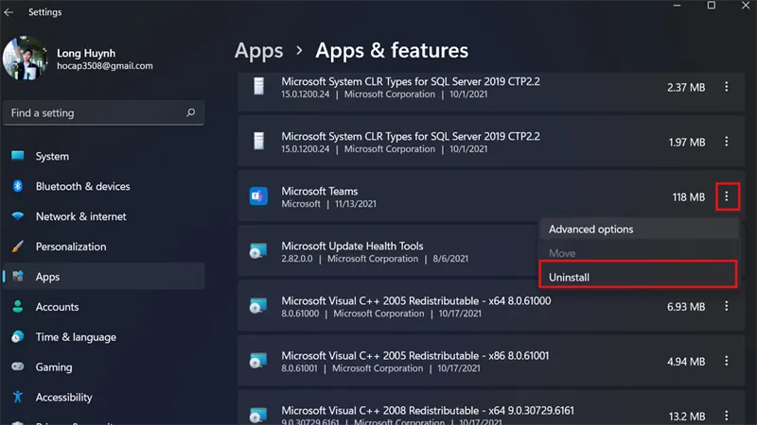
Task: Click the Accounts person icon
Action: [x=18, y=306]
